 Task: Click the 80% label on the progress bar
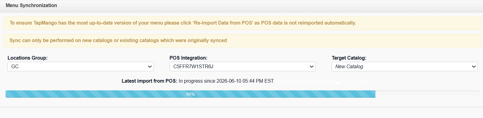coord(190,94)
